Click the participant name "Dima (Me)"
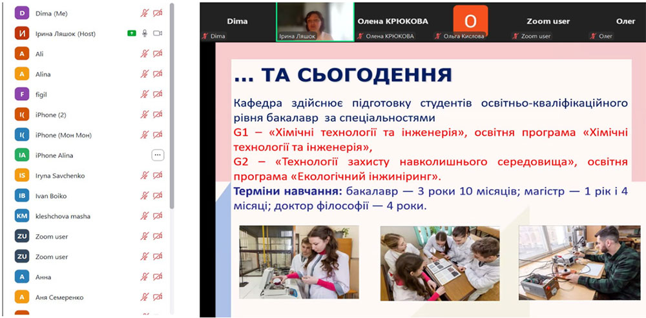The image size is (646, 318). coord(52,14)
